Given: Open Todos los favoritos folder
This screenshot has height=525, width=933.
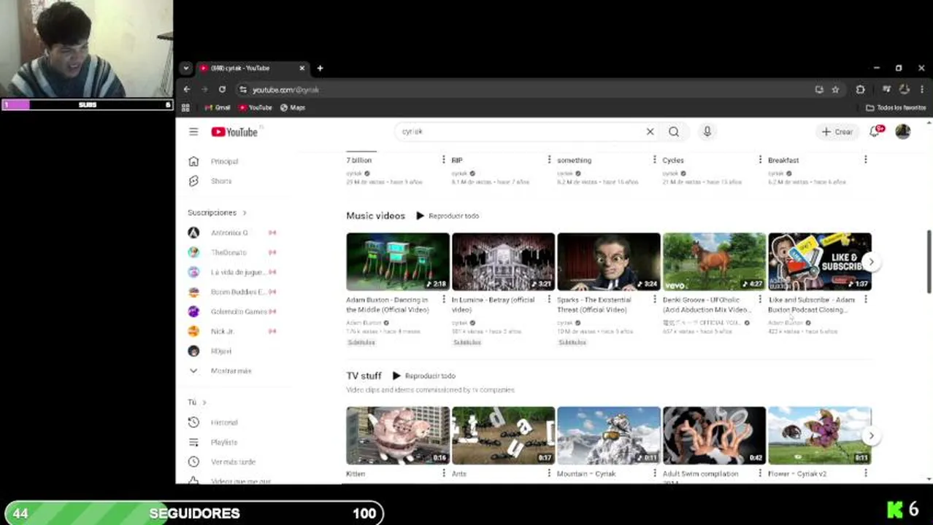Looking at the screenshot, I should pos(896,107).
